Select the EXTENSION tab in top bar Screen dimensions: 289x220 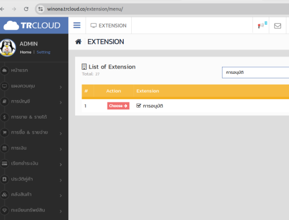pos(109,25)
